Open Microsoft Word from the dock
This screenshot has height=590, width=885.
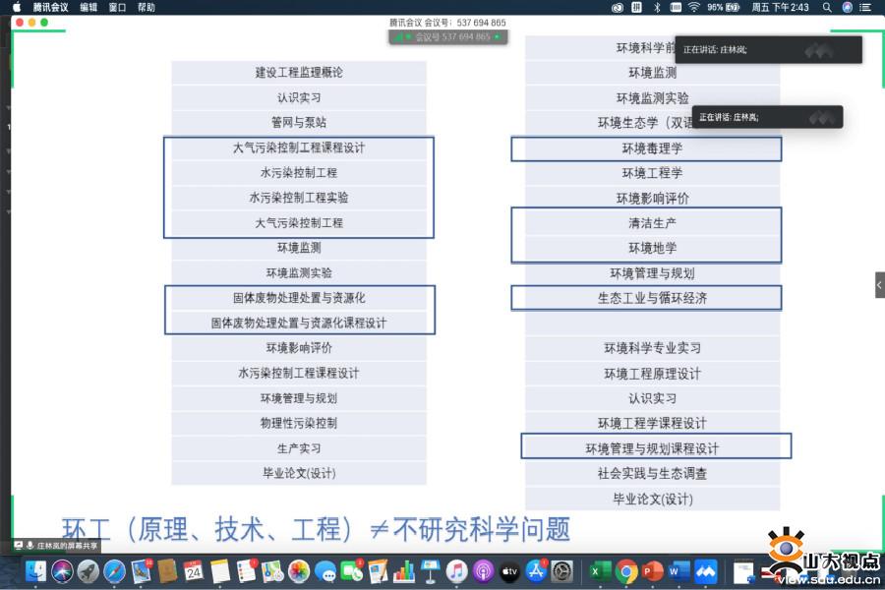679,570
